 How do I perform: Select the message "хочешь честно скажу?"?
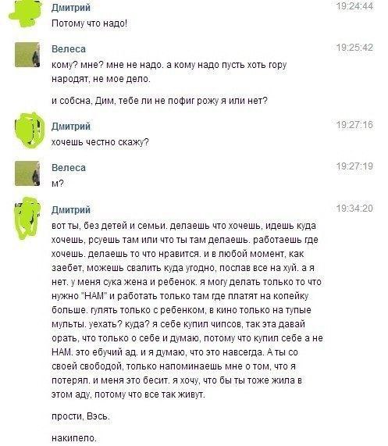click(100, 142)
